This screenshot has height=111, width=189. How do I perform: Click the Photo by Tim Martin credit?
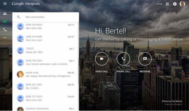[172, 101]
